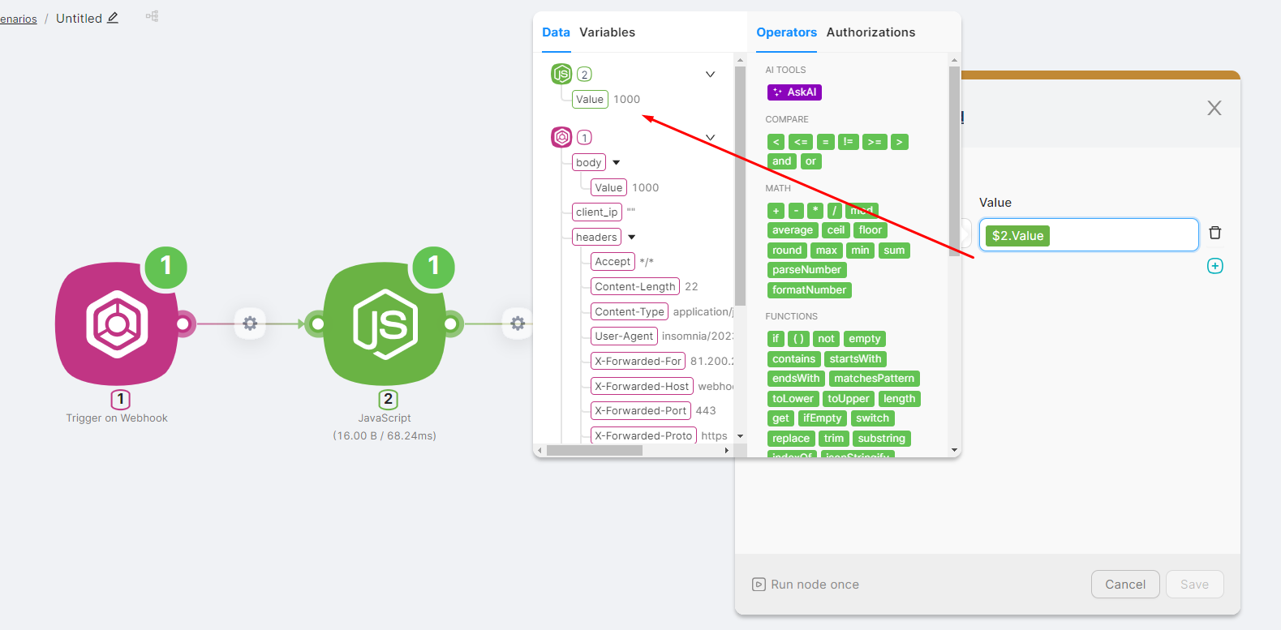Collapse the JavaScript node 2 data section

click(x=710, y=75)
